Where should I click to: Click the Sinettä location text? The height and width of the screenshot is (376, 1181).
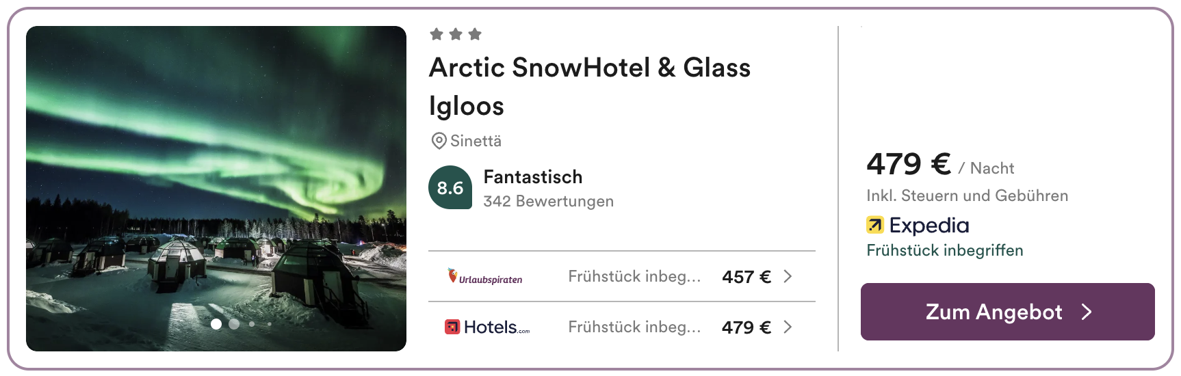(x=476, y=141)
